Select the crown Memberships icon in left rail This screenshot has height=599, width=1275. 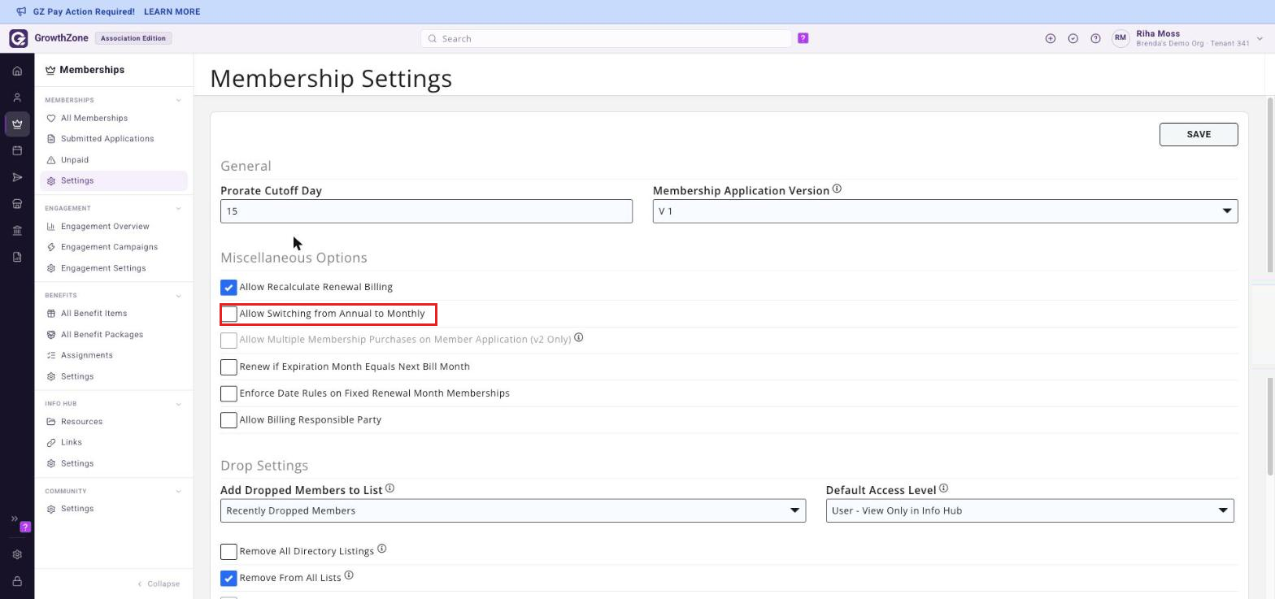click(x=17, y=124)
